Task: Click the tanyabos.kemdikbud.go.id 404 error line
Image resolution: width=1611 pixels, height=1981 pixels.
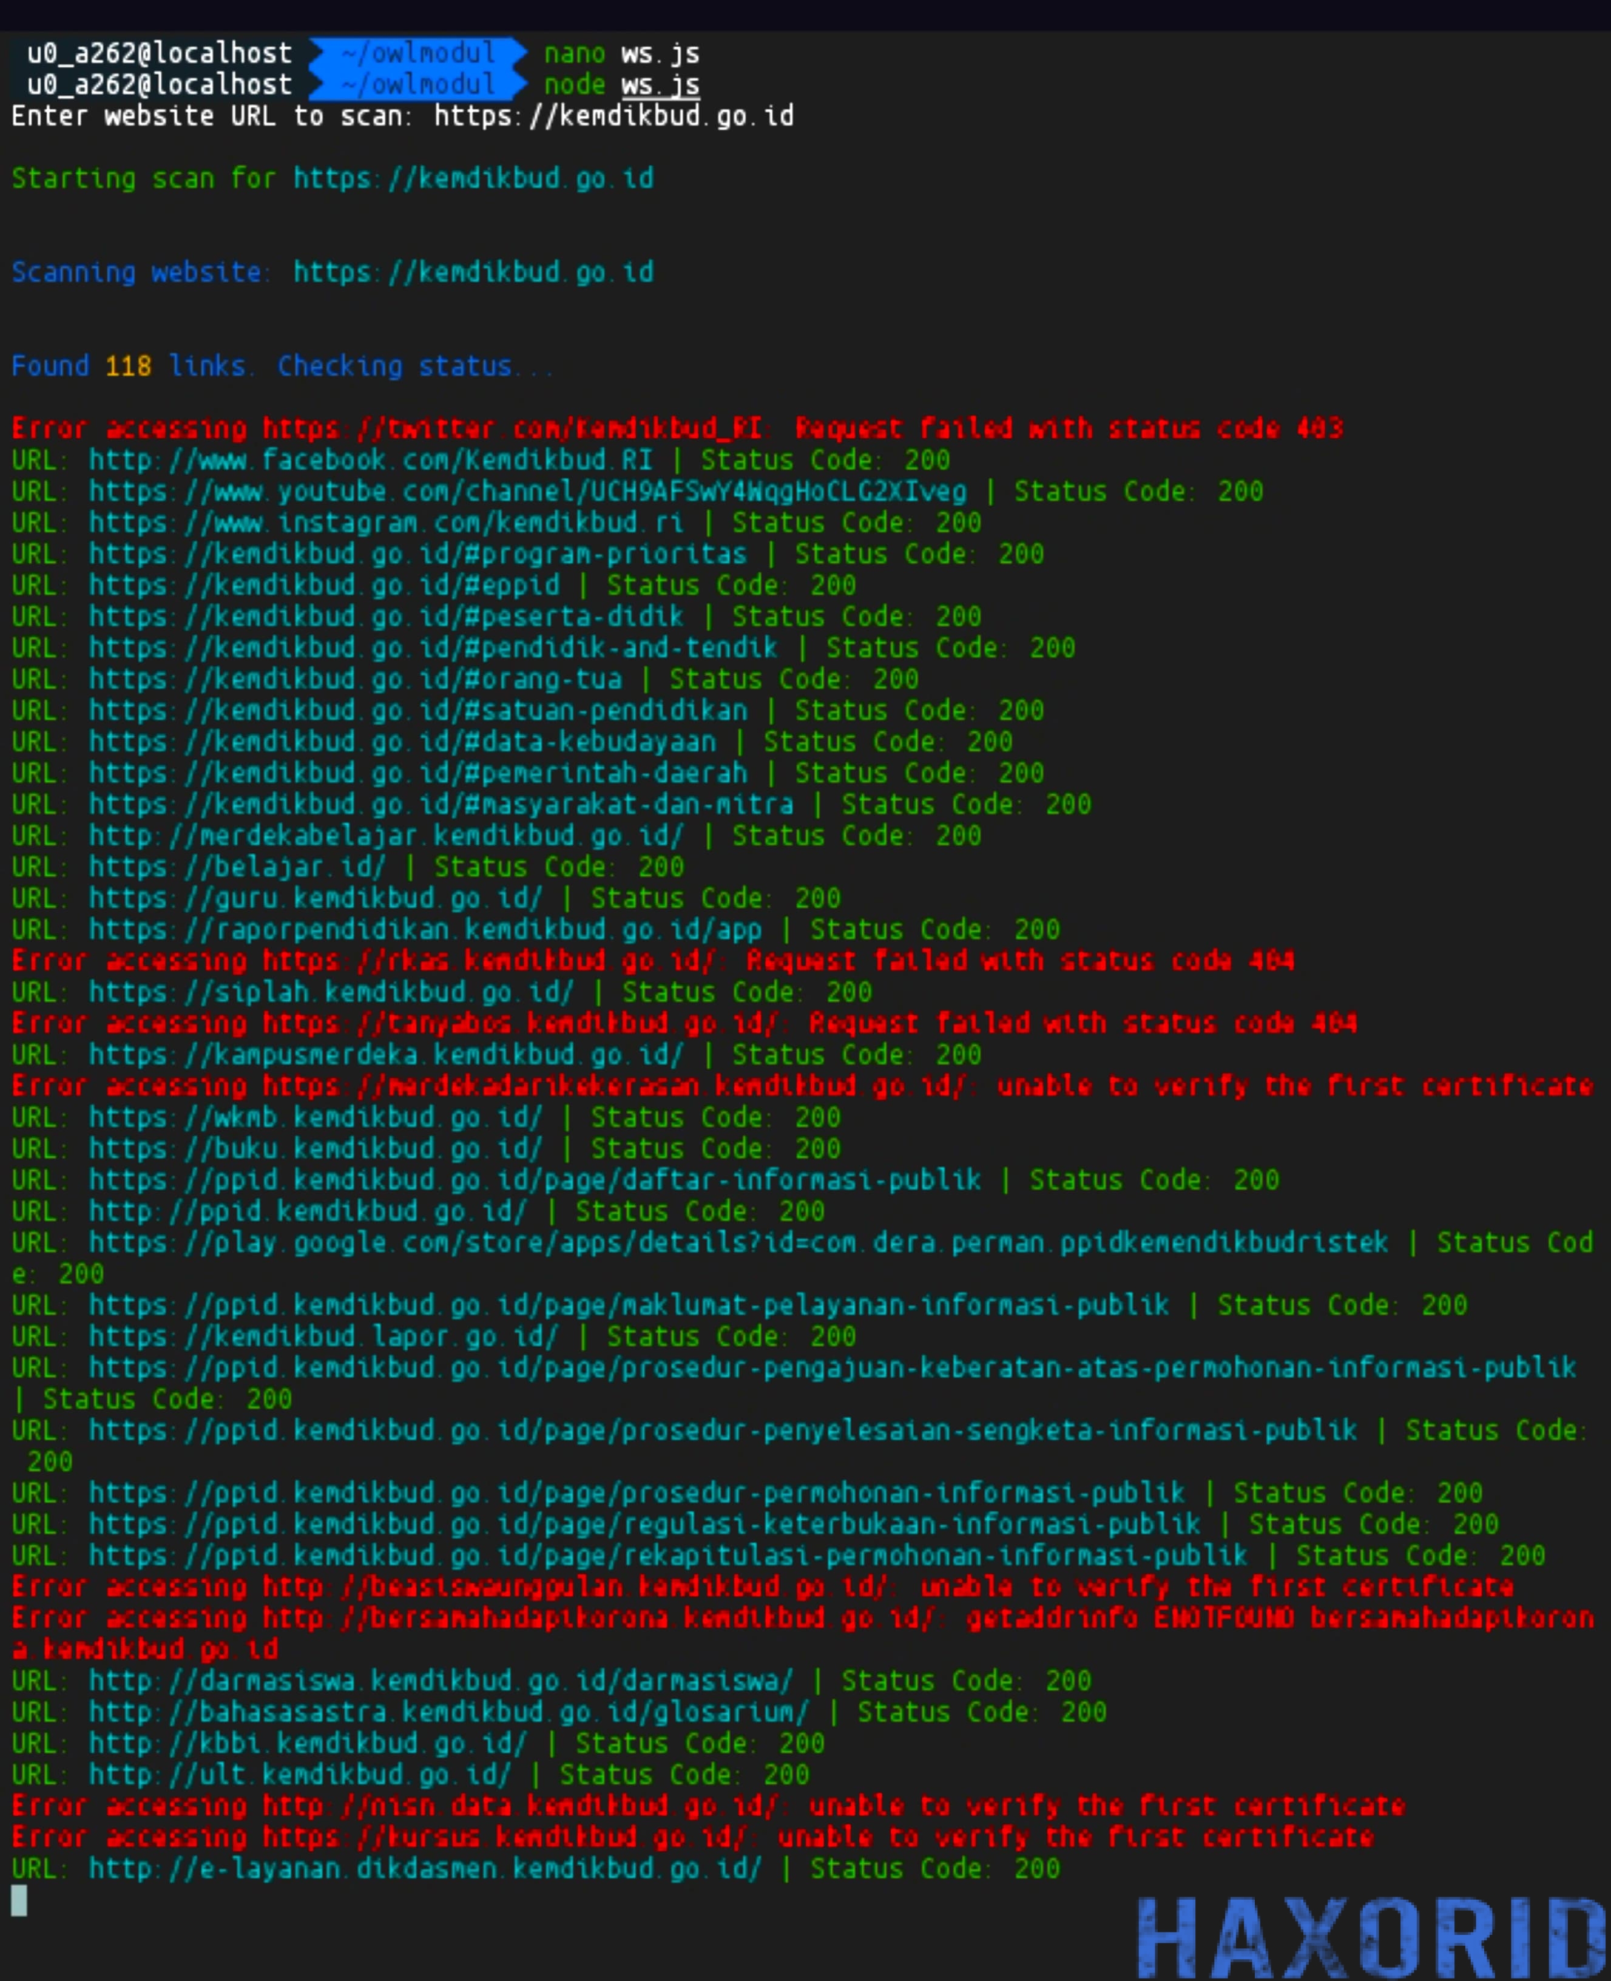Action: point(685,1025)
